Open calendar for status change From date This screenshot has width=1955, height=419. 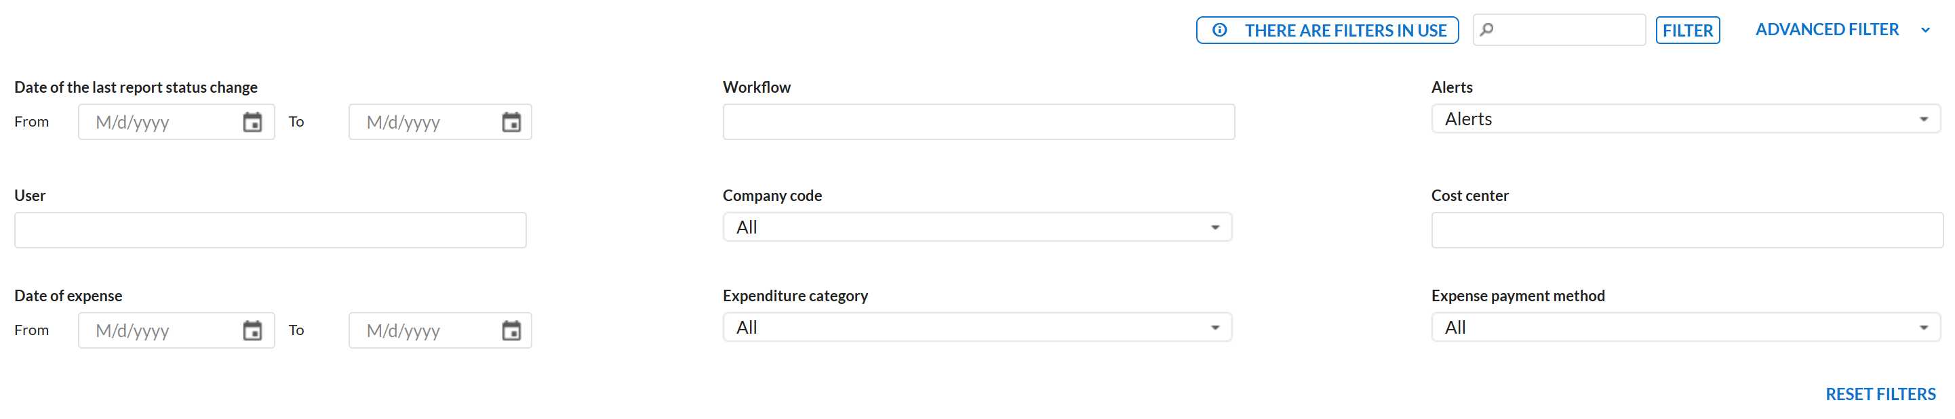tap(252, 122)
